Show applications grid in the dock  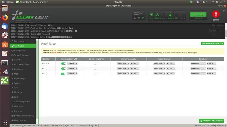pos(5,122)
